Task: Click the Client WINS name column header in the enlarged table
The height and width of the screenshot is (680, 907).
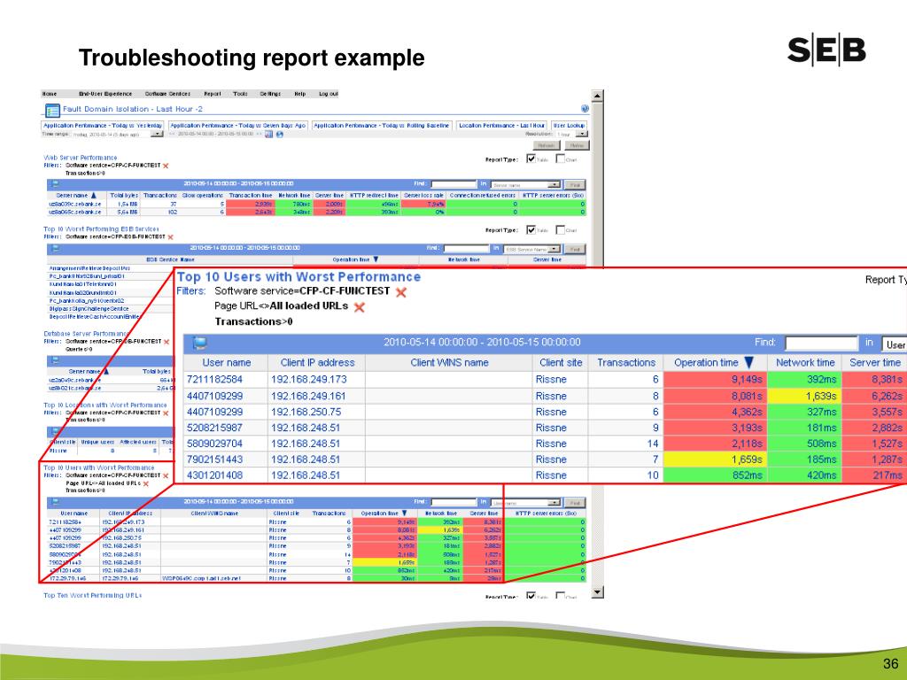Action: (x=449, y=363)
